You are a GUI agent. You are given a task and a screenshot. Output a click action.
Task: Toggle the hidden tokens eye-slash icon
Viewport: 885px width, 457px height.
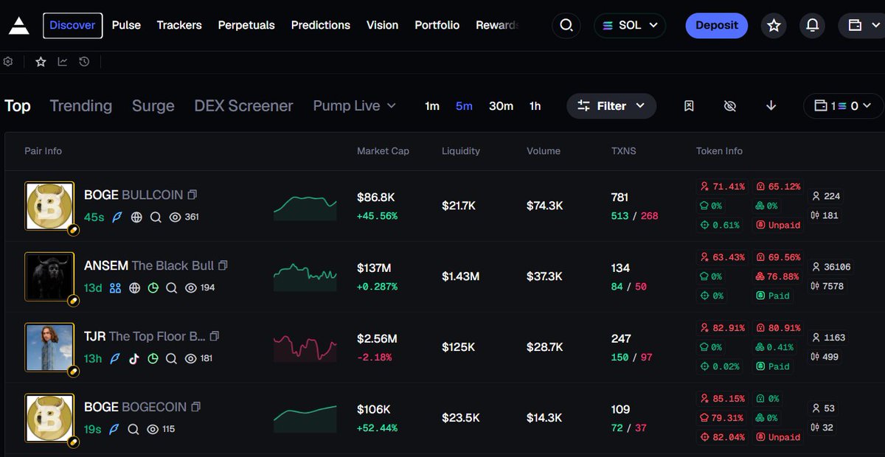point(730,106)
